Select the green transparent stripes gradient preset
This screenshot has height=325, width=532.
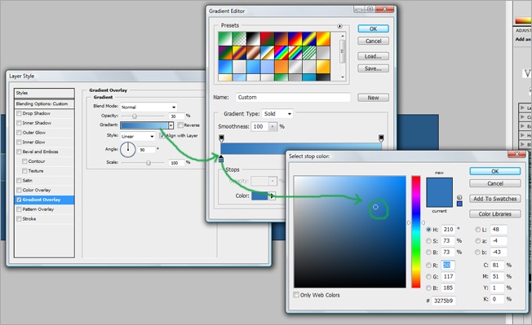pos(309,53)
